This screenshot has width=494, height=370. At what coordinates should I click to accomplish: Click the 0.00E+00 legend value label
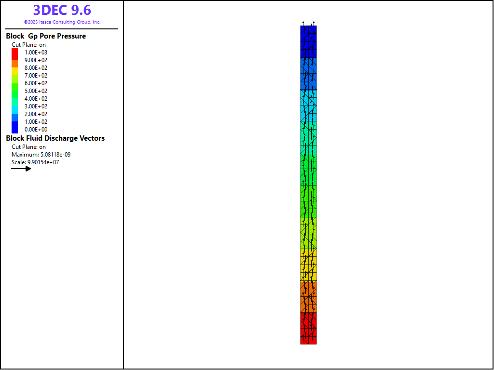pyautogui.click(x=36, y=130)
